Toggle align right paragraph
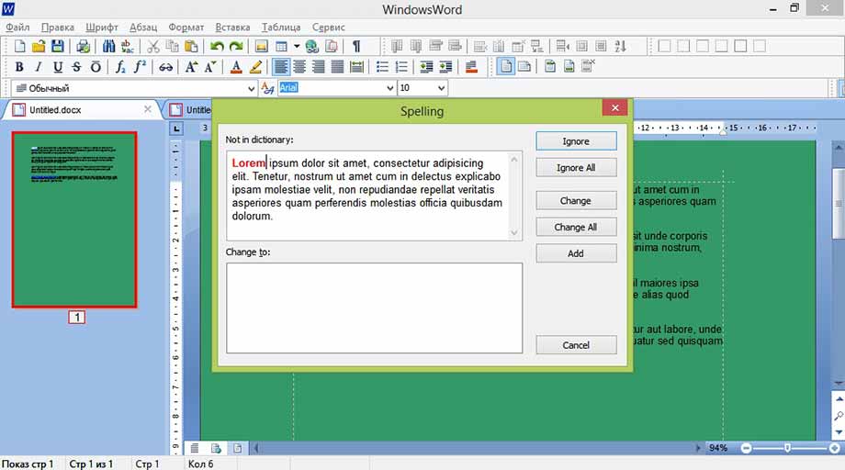The height and width of the screenshot is (470, 845). [319, 67]
